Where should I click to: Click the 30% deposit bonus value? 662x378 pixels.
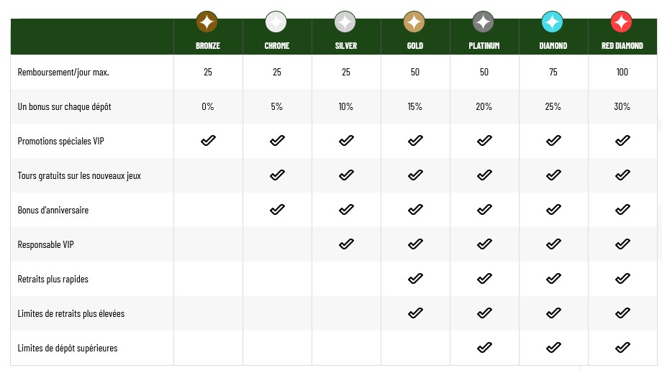pyautogui.click(x=622, y=106)
